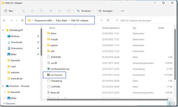The height and width of the screenshot is (107, 178).
Task: Open recent locations dropdown arrow
Action: click(x=17, y=21)
